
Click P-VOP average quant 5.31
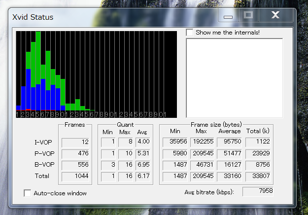[143, 154]
